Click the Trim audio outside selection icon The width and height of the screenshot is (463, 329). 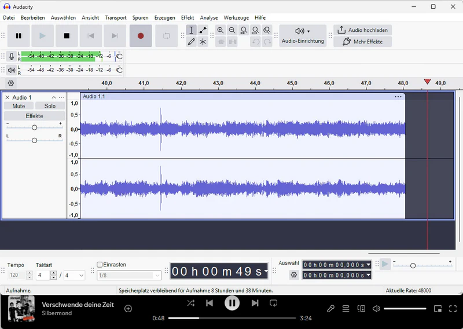click(x=221, y=42)
